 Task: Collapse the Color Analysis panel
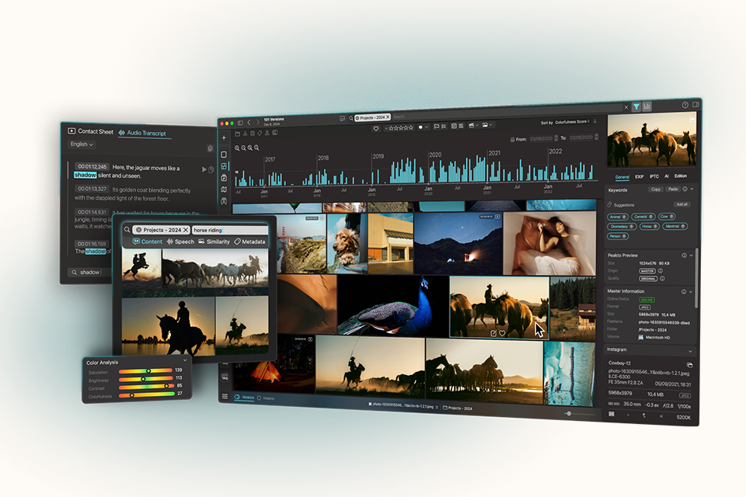(185, 361)
